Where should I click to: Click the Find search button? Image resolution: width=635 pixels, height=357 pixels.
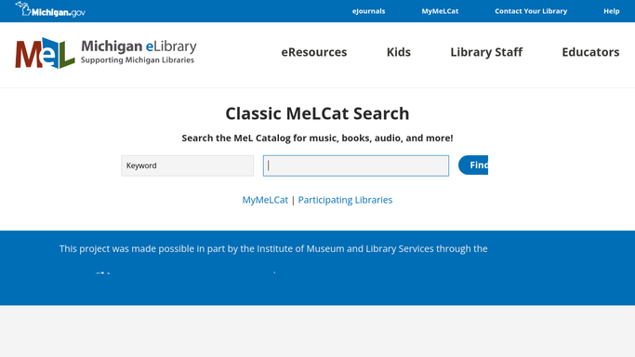(x=473, y=165)
